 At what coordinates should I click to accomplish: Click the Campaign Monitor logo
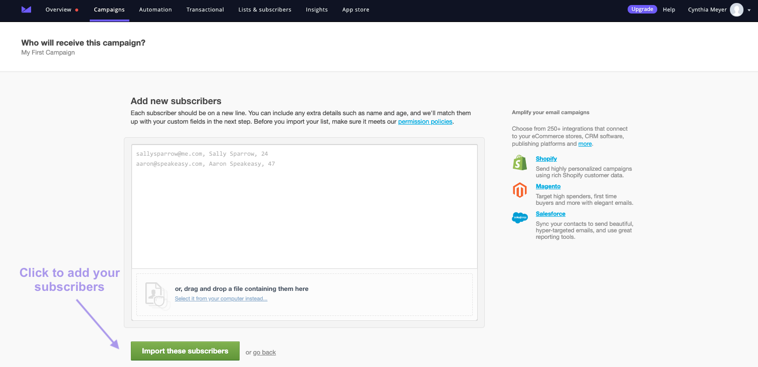[26, 9]
